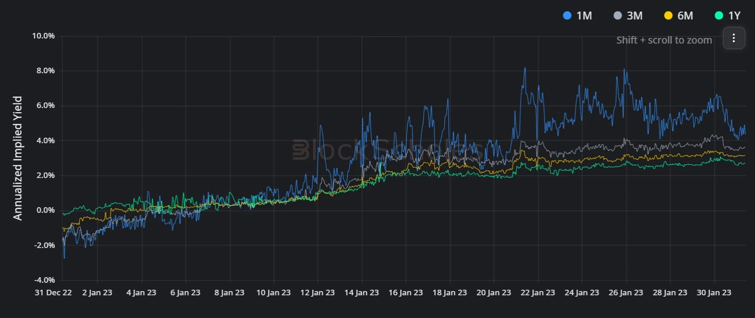Click the '28 Jan 23' x-axis date
The image size is (755, 318).
coord(670,293)
